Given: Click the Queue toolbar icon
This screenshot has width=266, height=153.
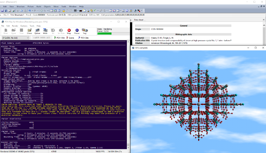Looking at the screenshot, I should coord(37,31).
